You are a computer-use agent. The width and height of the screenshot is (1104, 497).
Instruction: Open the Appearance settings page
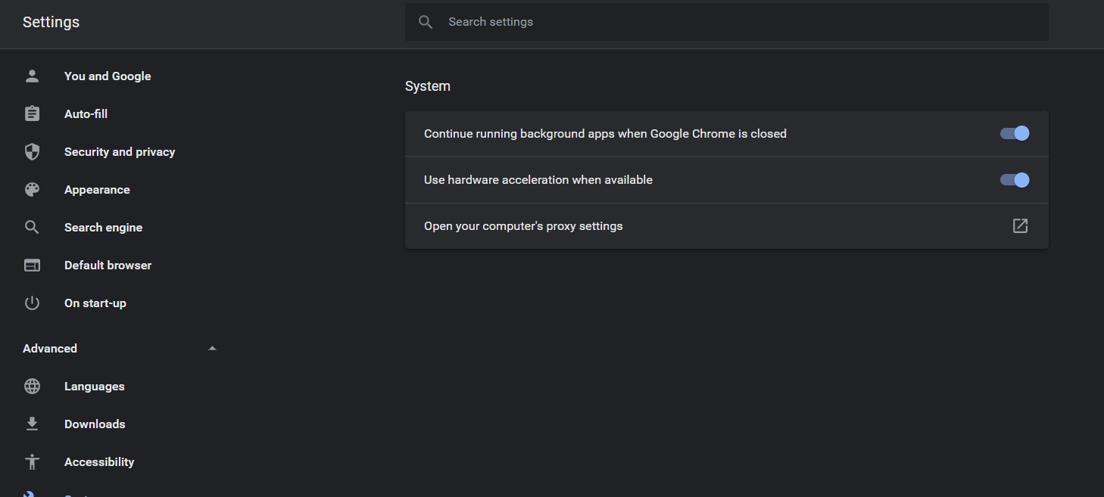point(97,190)
